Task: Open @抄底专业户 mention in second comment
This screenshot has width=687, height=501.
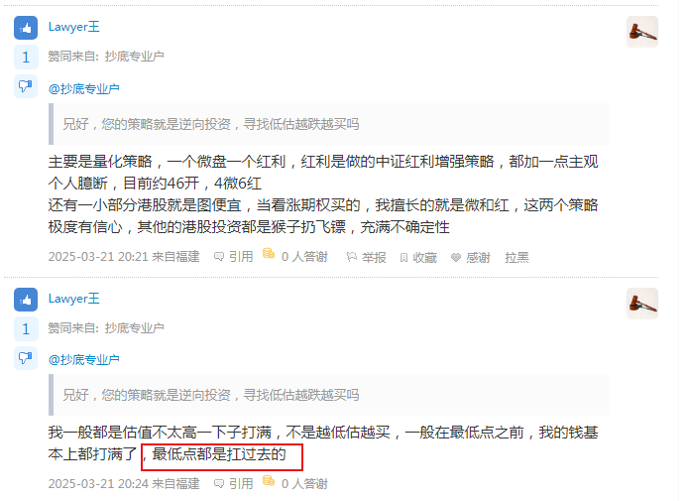Action: 83,359
